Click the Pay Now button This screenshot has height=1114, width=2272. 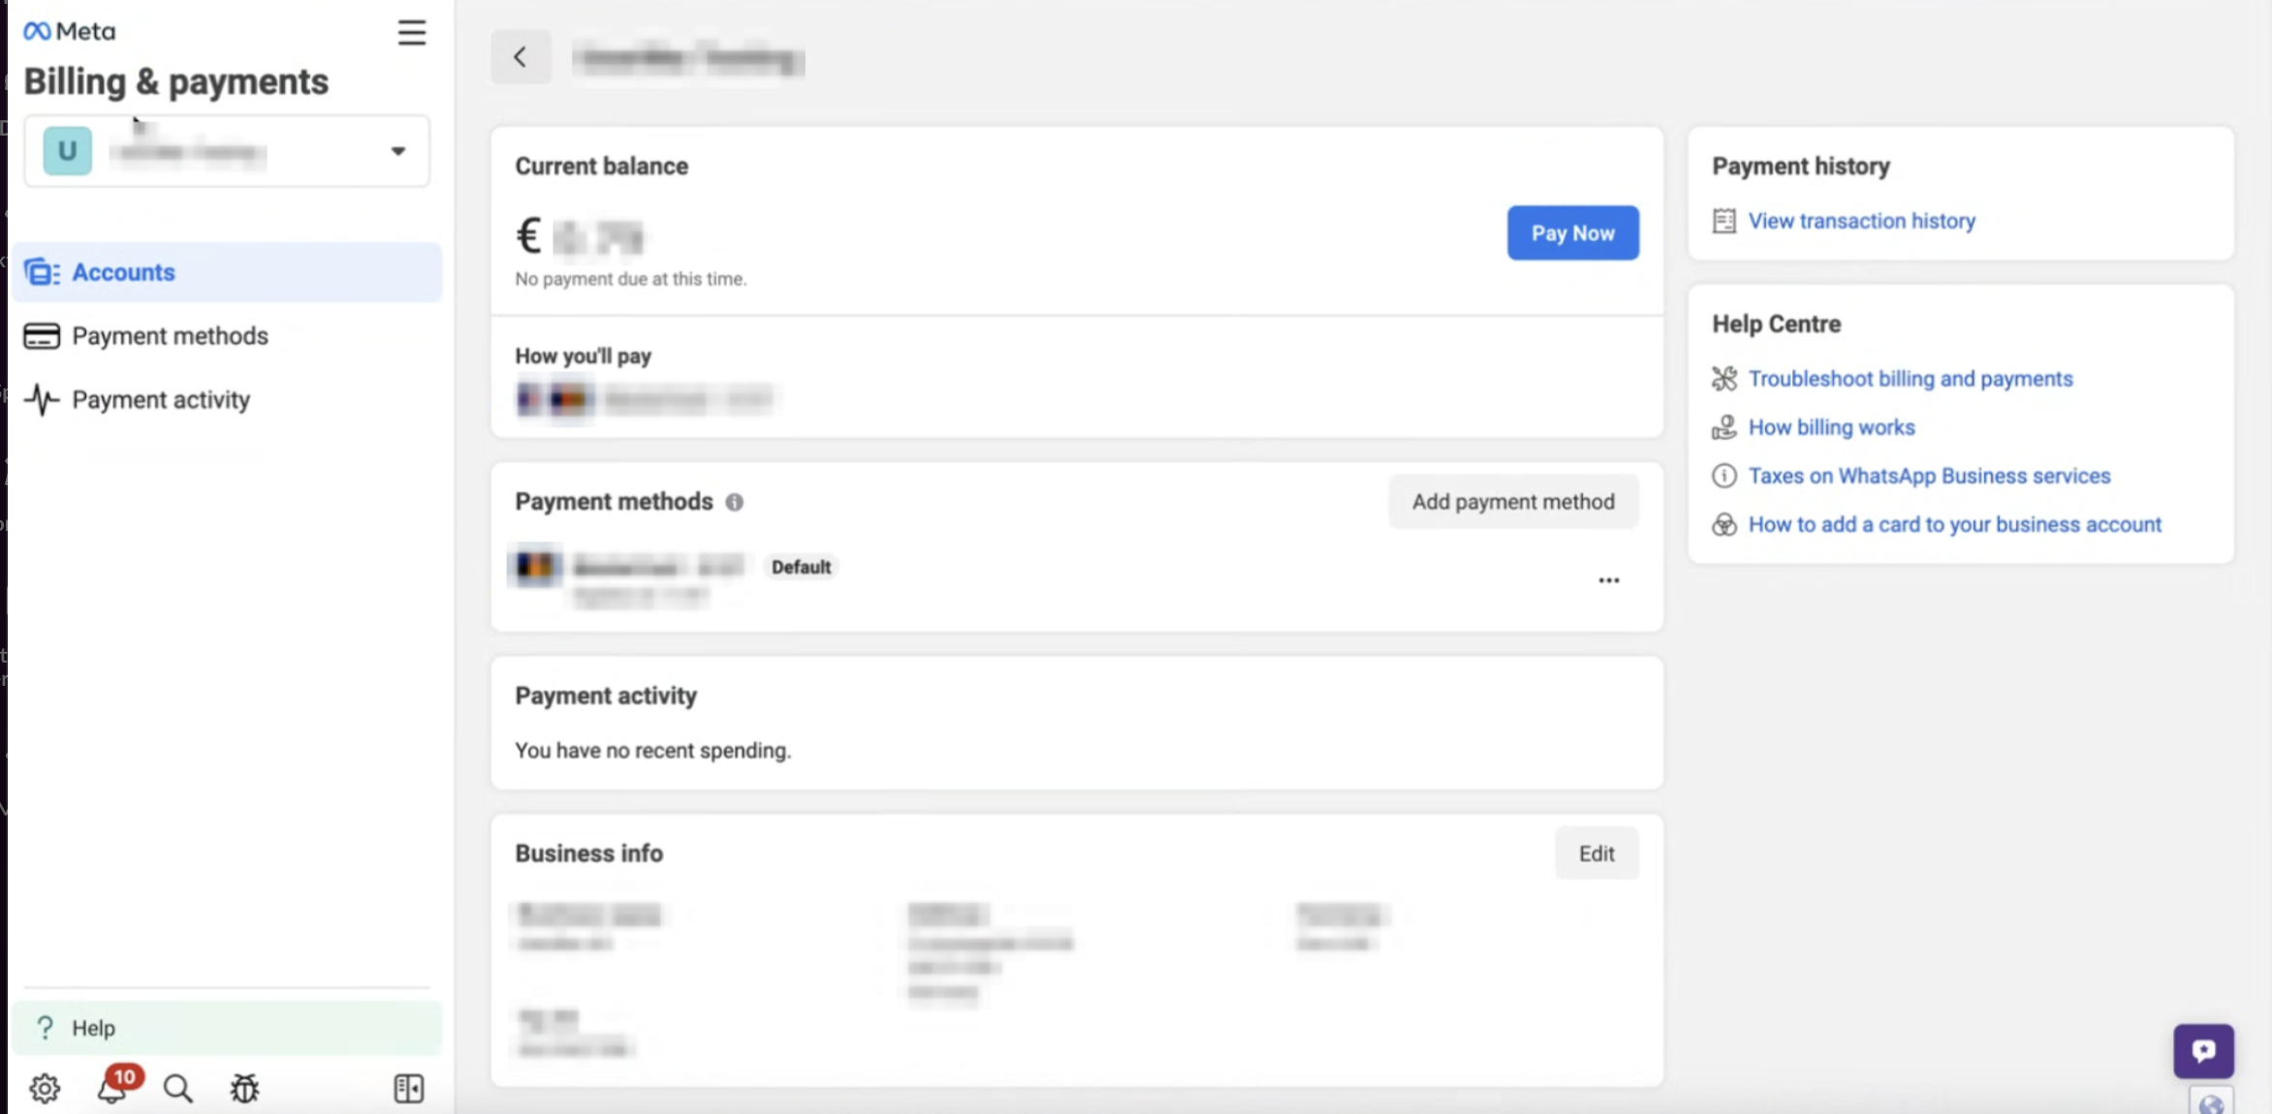1572,233
